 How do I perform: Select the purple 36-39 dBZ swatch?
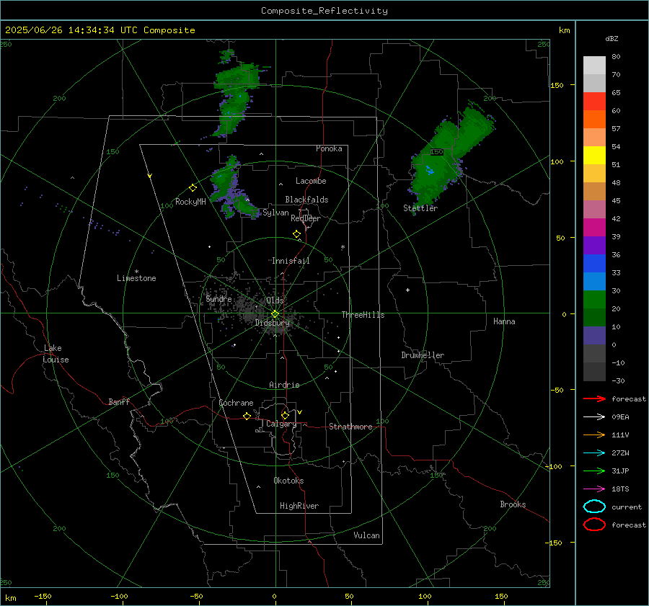tap(594, 246)
